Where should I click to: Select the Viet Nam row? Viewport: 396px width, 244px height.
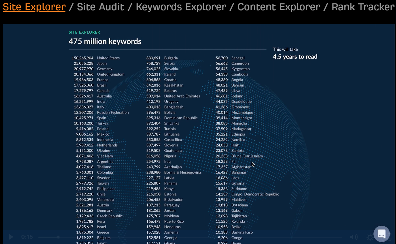coord(94,156)
